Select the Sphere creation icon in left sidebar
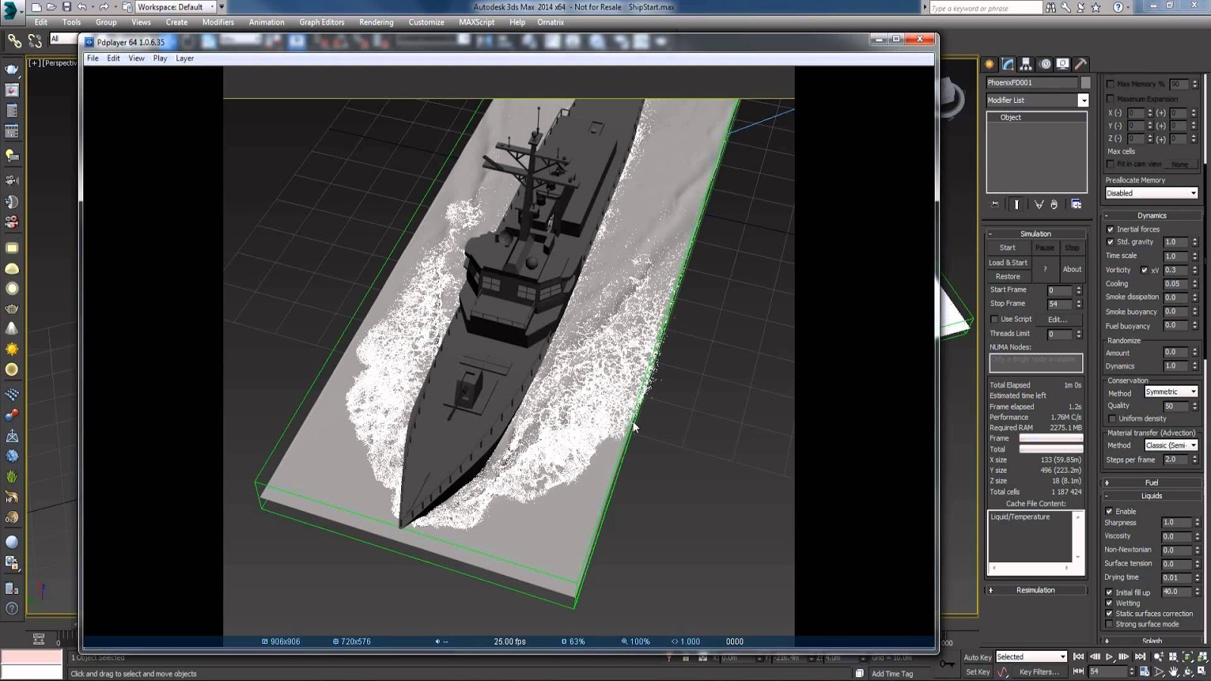This screenshot has width=1211, height=681. (12, 288)
